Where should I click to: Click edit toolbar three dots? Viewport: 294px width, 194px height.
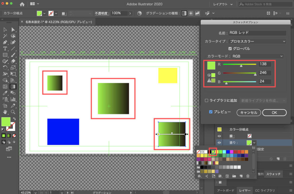click(9, 157)
